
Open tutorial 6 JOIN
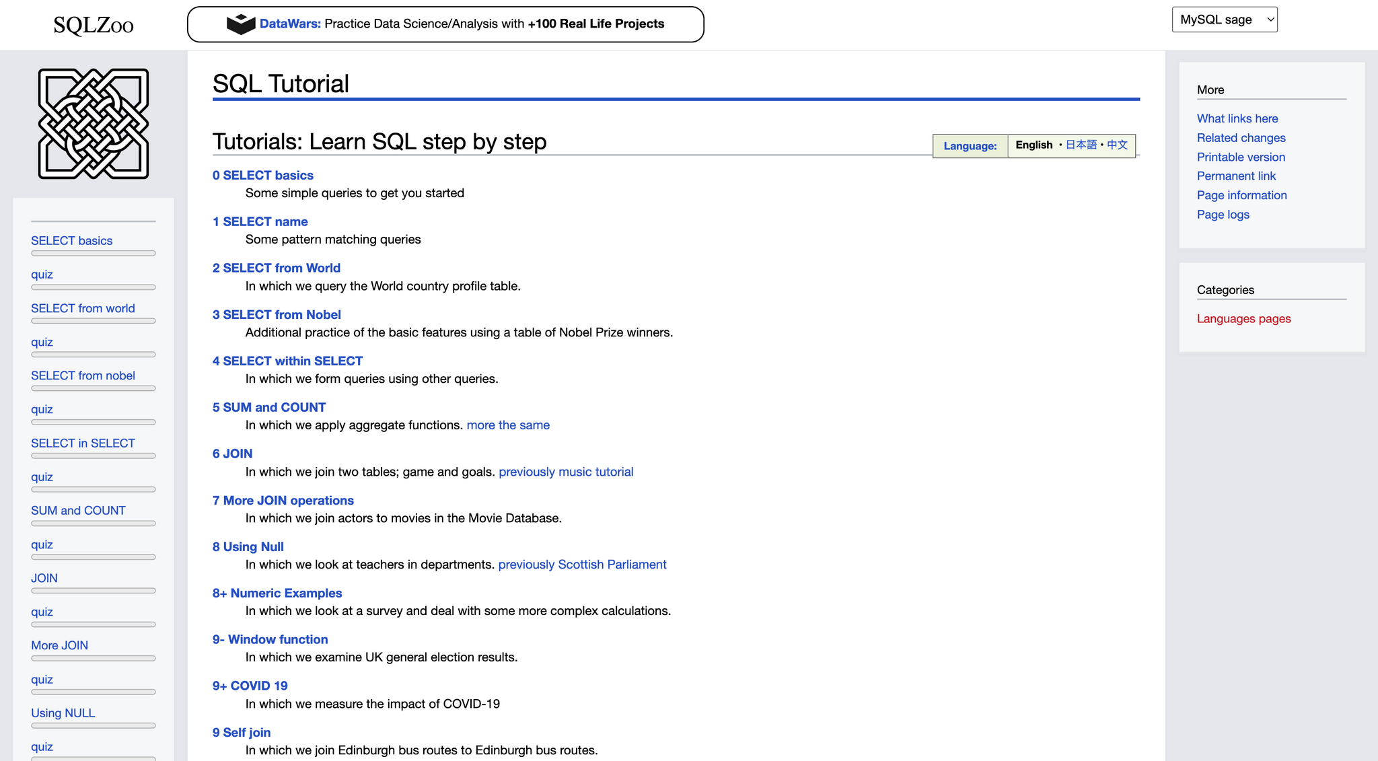233,454
